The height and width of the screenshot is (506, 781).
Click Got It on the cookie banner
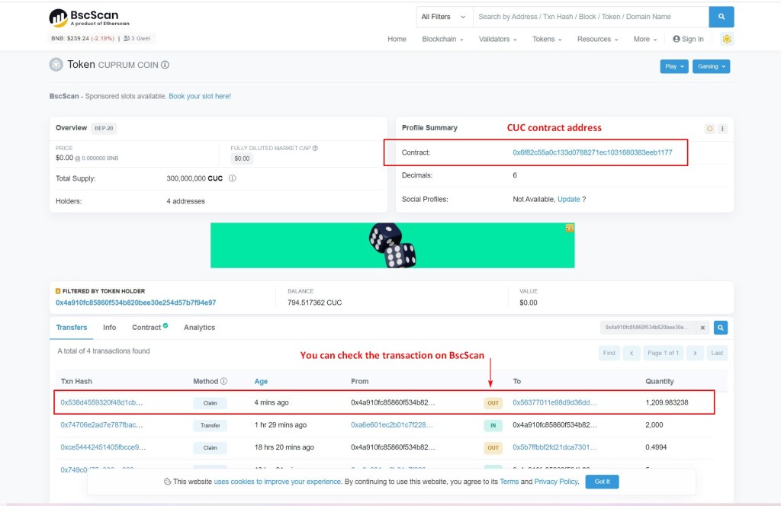point(602,482)
